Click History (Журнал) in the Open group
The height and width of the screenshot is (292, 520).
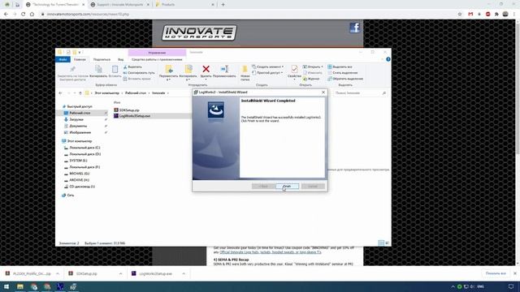click(311, 79)
